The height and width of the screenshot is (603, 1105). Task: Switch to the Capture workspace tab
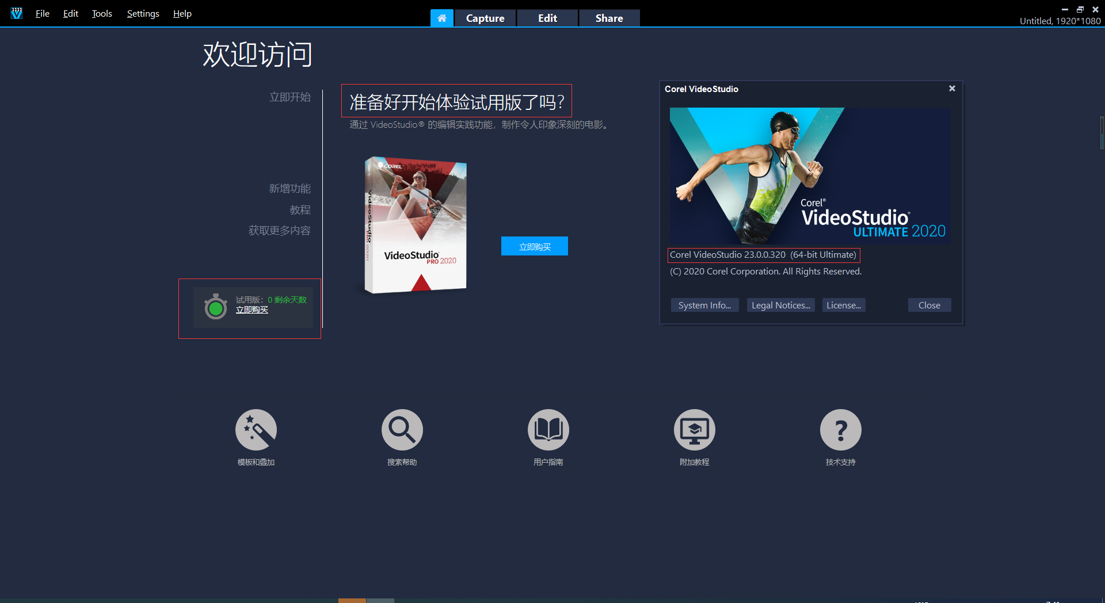coord(485,18)
